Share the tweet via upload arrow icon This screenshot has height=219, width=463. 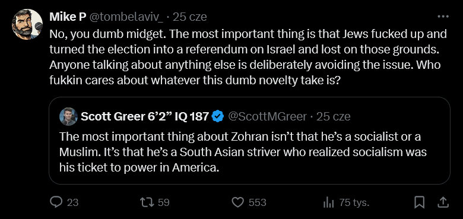pyautogui.click(x=442, y=202)
